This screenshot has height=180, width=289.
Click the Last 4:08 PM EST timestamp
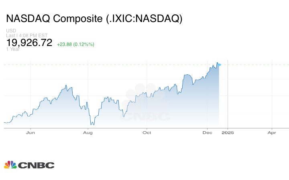[27, 35]
